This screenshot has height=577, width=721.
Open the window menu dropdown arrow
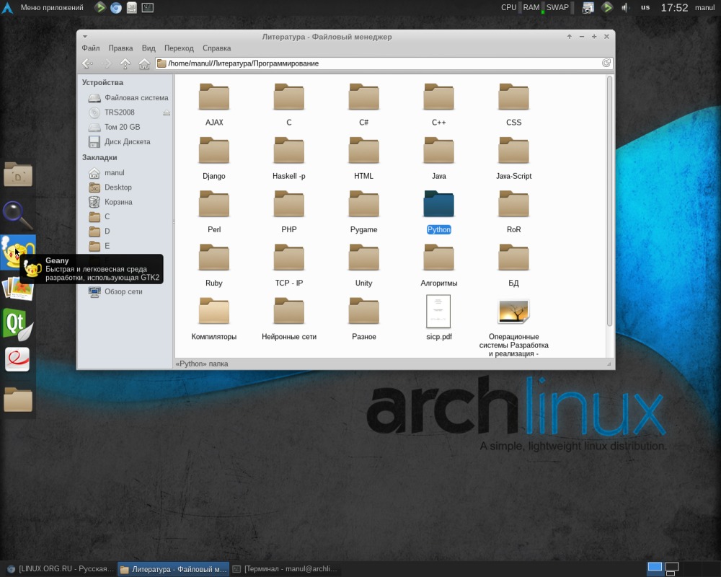pyautogui.click(x=84, y=36)
